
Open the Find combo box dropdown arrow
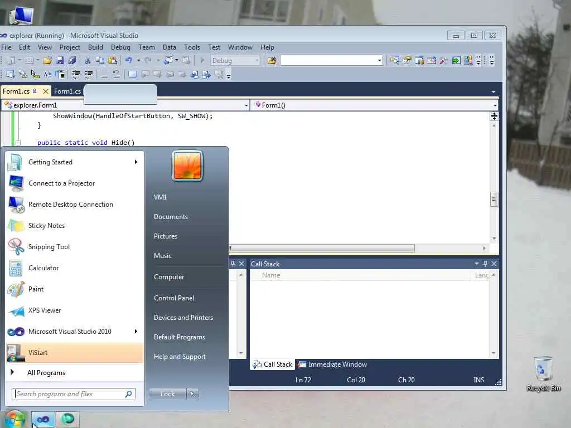pyautogui.click(x=379, y=60)
